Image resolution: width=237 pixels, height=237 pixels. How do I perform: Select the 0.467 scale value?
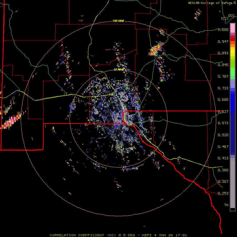[223, 147]
